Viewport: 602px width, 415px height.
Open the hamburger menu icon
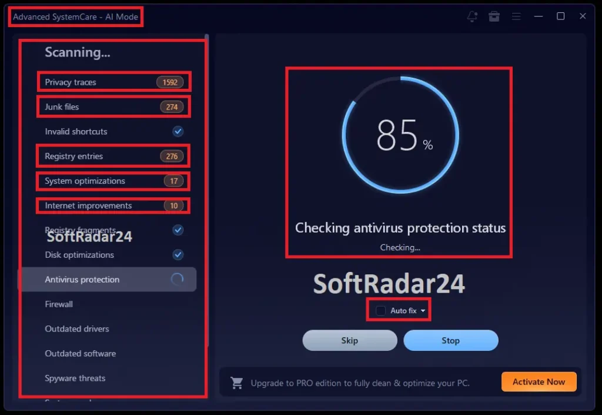(x=516, y=16)
